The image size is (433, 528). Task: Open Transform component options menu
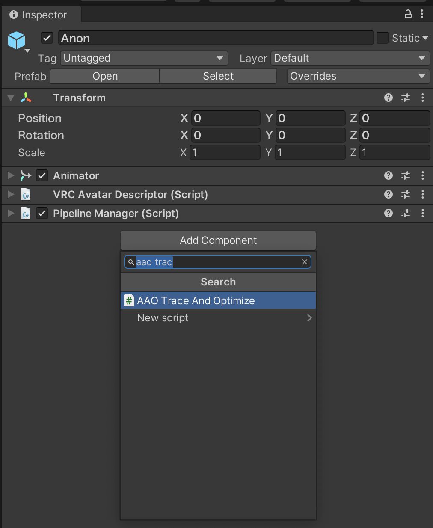(423, 98)
